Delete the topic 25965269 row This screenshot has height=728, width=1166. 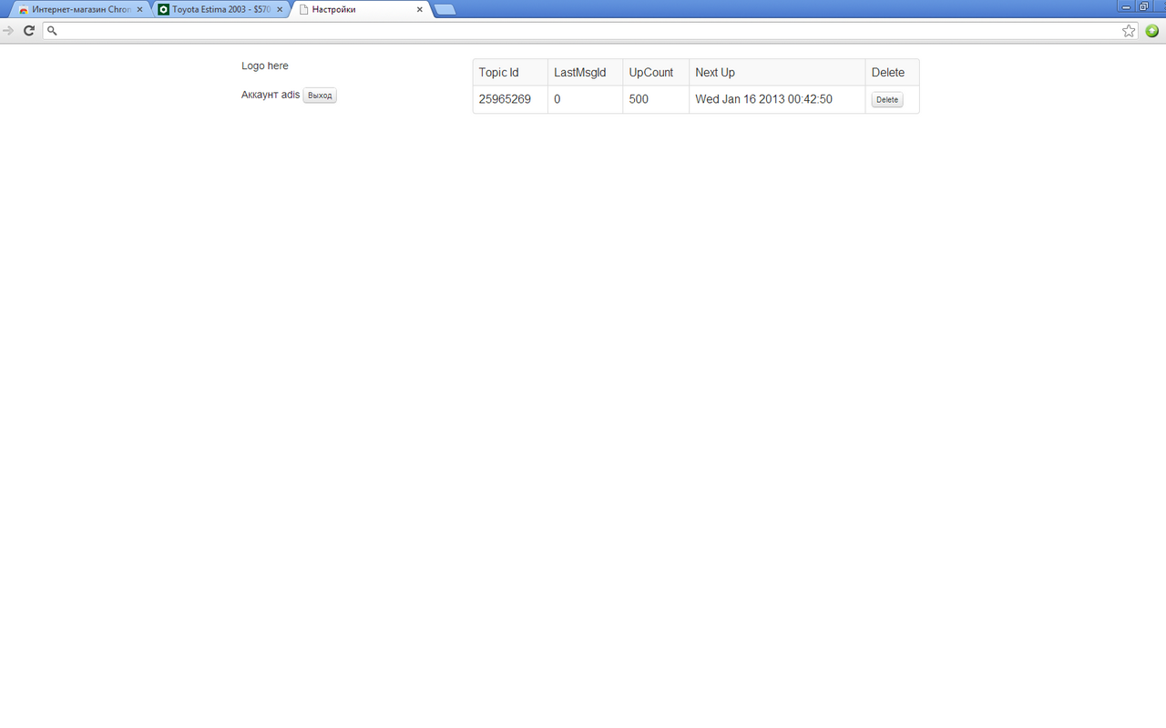coord(886,99)
